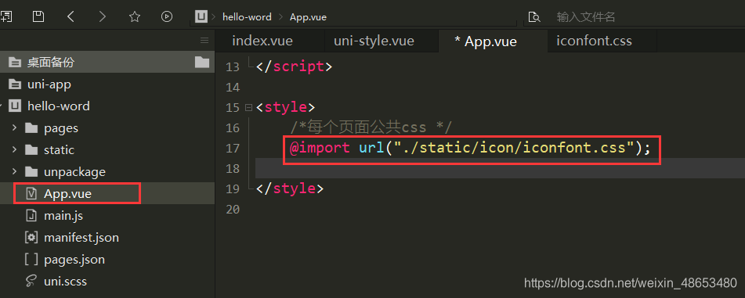Click line number 14 in gutter
The width and height of the screenshot is (745, 298).
pyautogui.click(x=233, y=88)
